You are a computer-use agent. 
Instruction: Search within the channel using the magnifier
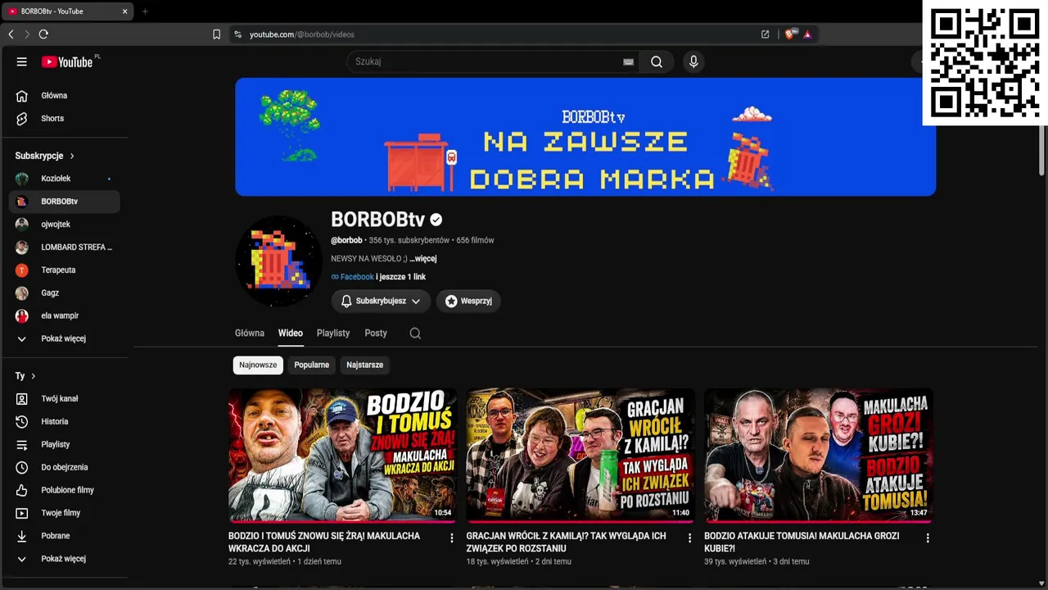point(415,334)
